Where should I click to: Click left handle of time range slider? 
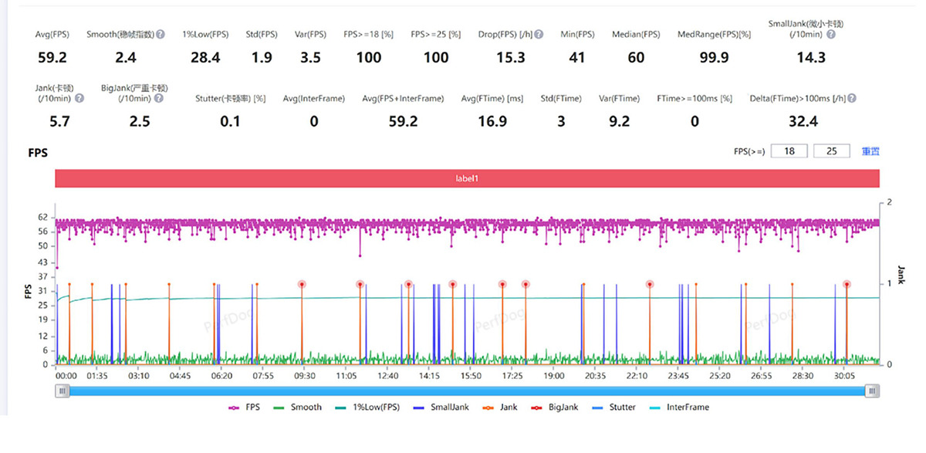click(x=62, y=391)
